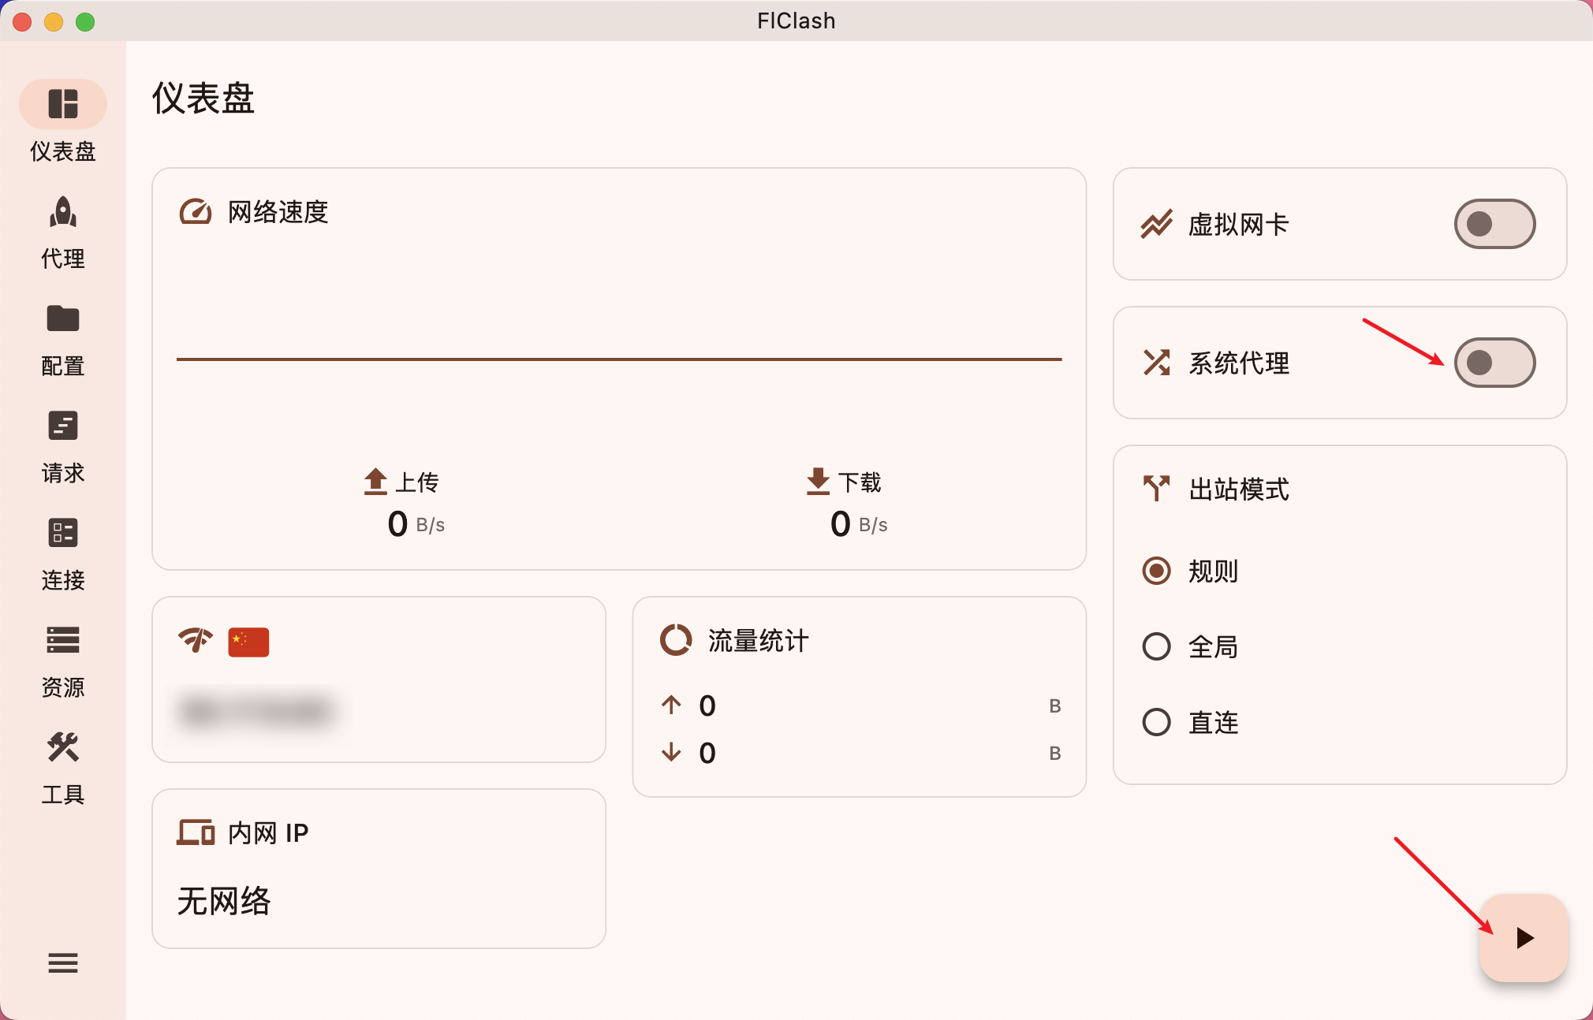Click the traffic download down-arrow icon
This screenshot has width=1593, height=1020.
(x=671, y=752)
